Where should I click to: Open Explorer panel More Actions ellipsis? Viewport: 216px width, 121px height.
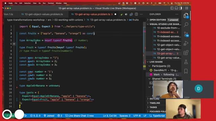pos(177,14)
